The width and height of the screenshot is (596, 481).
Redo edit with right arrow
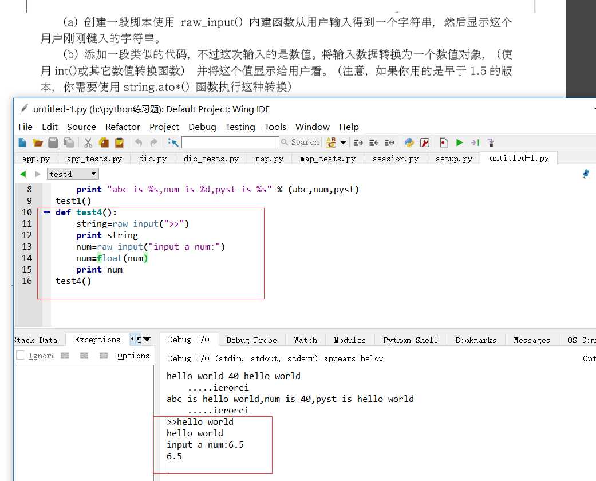click(153, 143)
